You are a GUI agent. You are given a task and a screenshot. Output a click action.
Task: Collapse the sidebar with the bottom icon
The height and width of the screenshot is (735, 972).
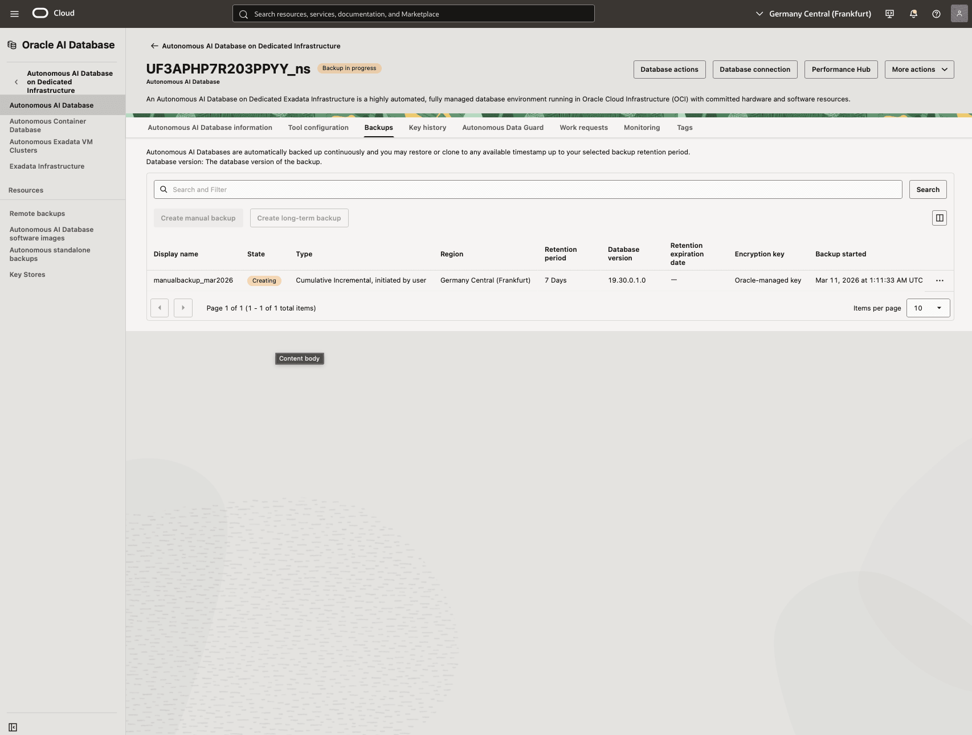click(x=13, y=727)
